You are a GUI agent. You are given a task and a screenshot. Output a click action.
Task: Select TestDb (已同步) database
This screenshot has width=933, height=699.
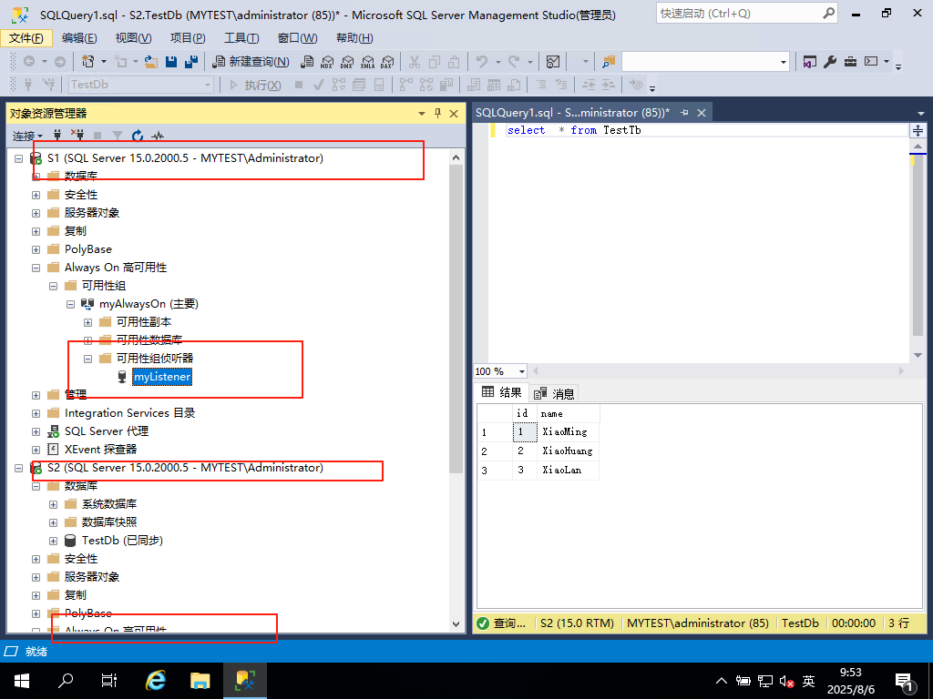pyautogui.click(x=122, y=541)
